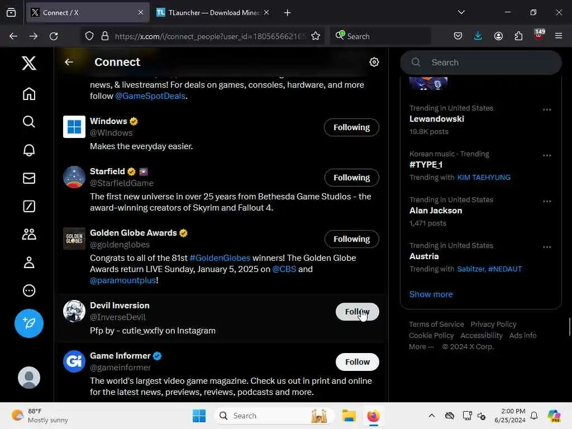This screenshot has width=572, height=429.
Task: Open tracking protection shield icon
Action: coord(89,36)
